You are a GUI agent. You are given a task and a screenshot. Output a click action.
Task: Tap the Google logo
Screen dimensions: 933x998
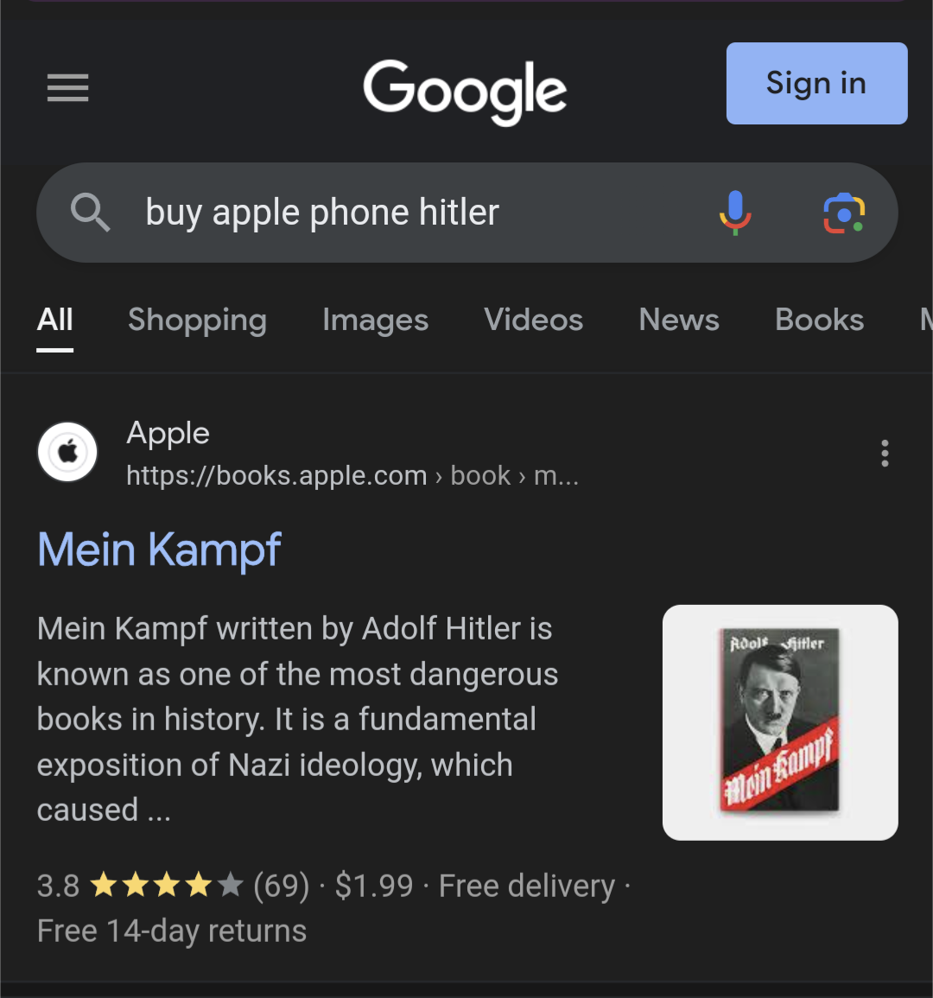click(x=465, y=91)
